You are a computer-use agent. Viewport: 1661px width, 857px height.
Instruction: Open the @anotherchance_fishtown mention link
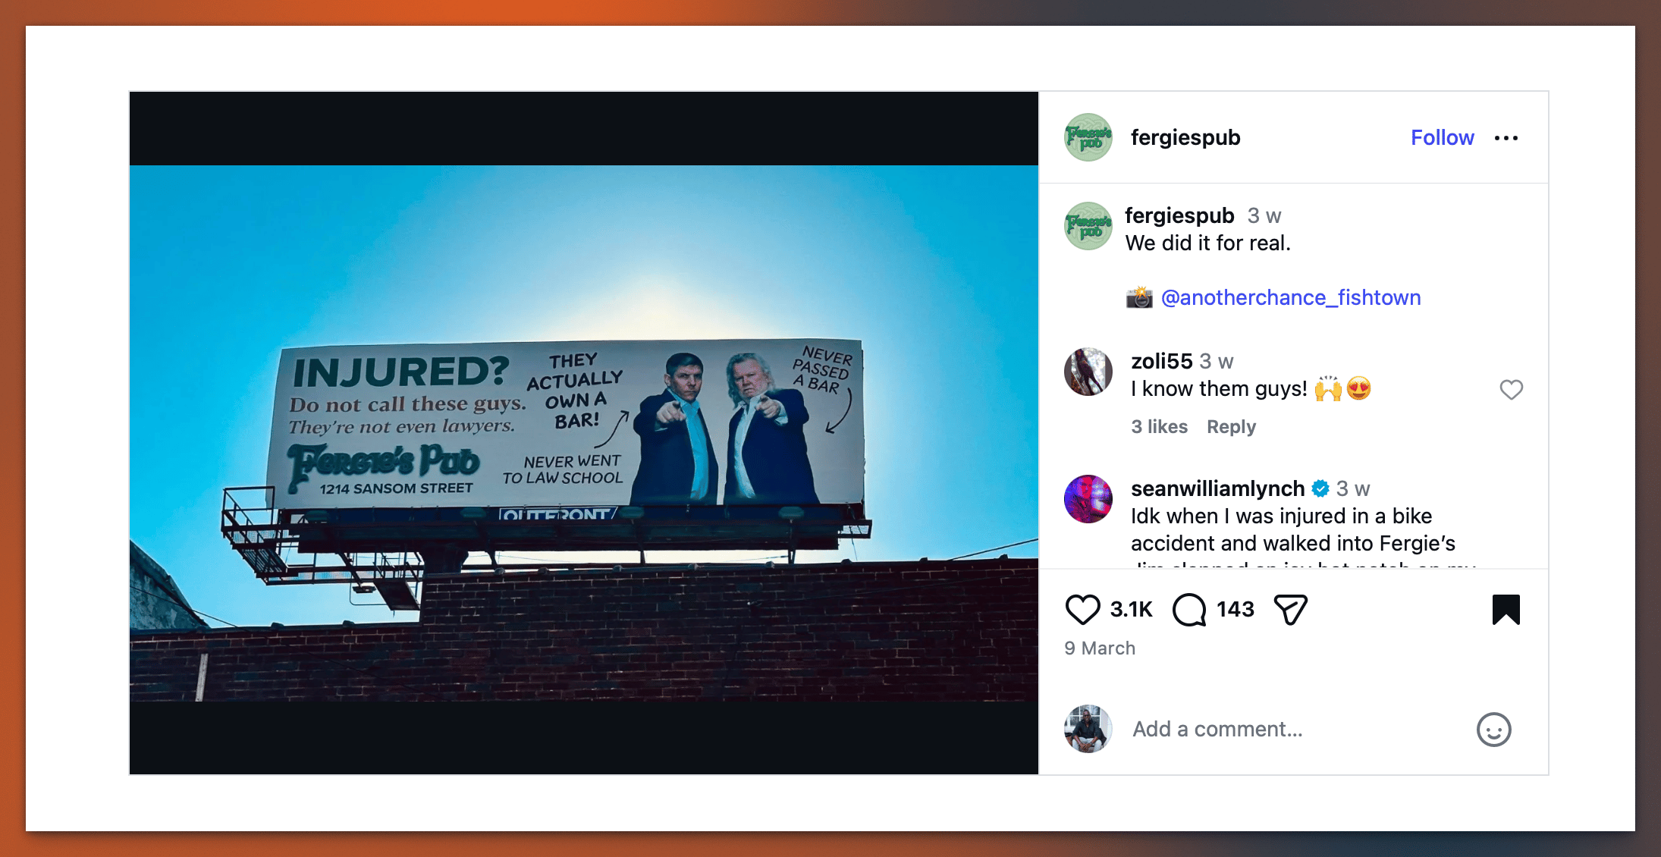(1291, 297)
